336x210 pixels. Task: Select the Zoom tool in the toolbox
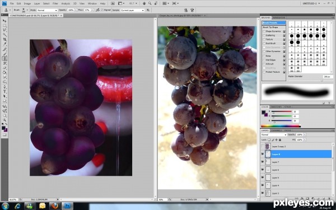(4, 120)
